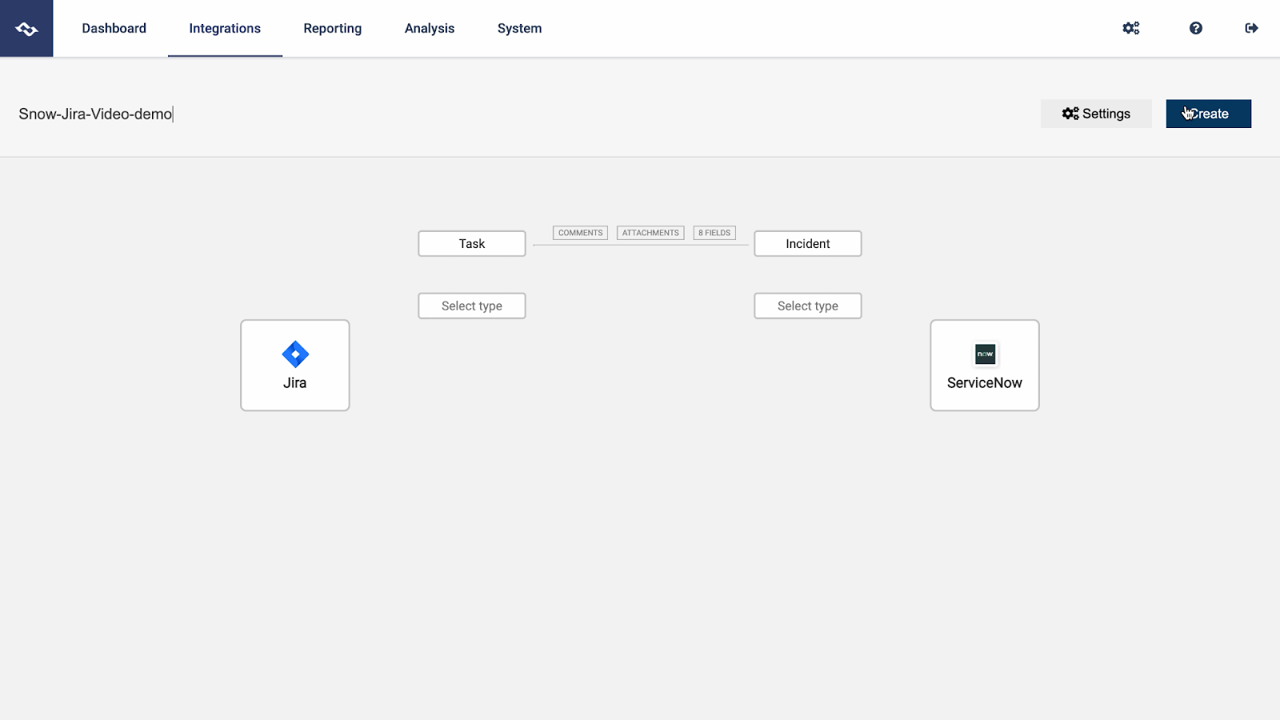The image size is (1280, 720).
Task: Open the Incident entity selector
Action: [x=806, y=243]
